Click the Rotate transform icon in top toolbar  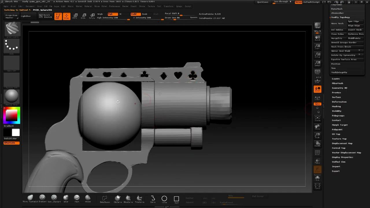coord(92,16)
